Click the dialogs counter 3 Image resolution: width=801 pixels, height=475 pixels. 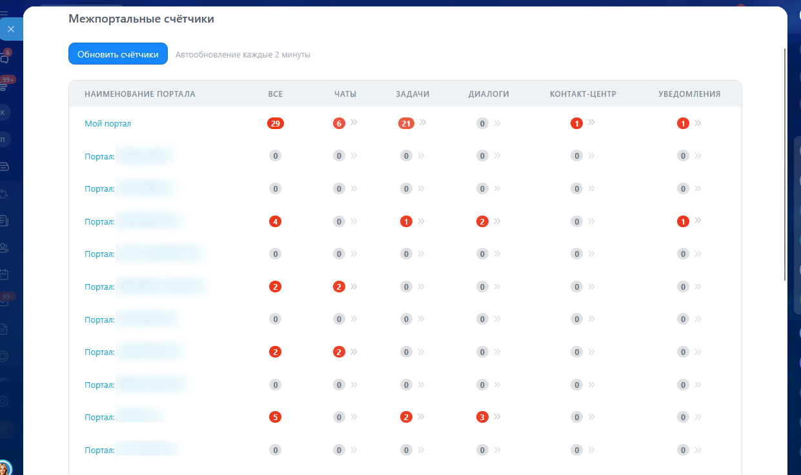click(482, 417)
